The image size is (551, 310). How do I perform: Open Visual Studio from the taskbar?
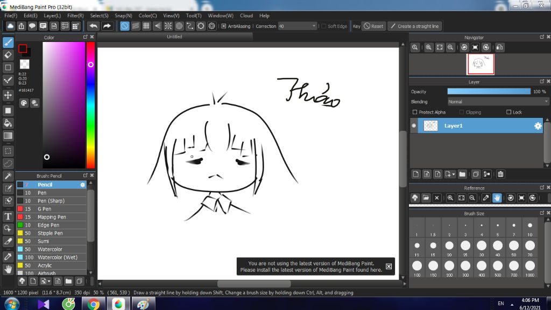pyautogui.click(x=43, y=304)
